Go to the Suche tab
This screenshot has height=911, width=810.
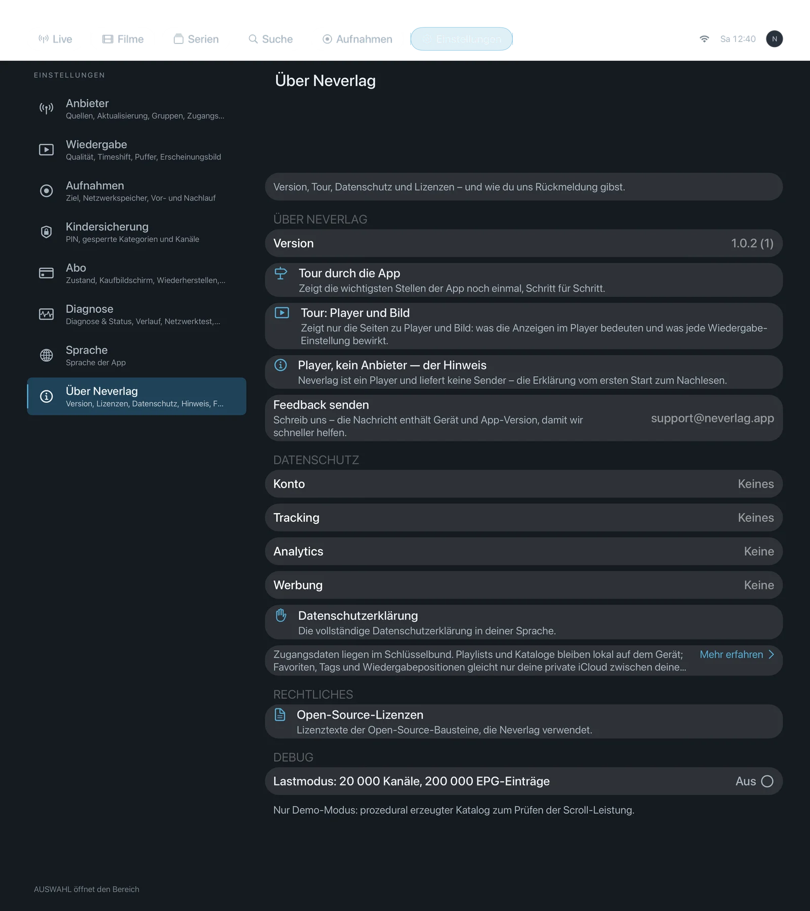pos(270,39)
